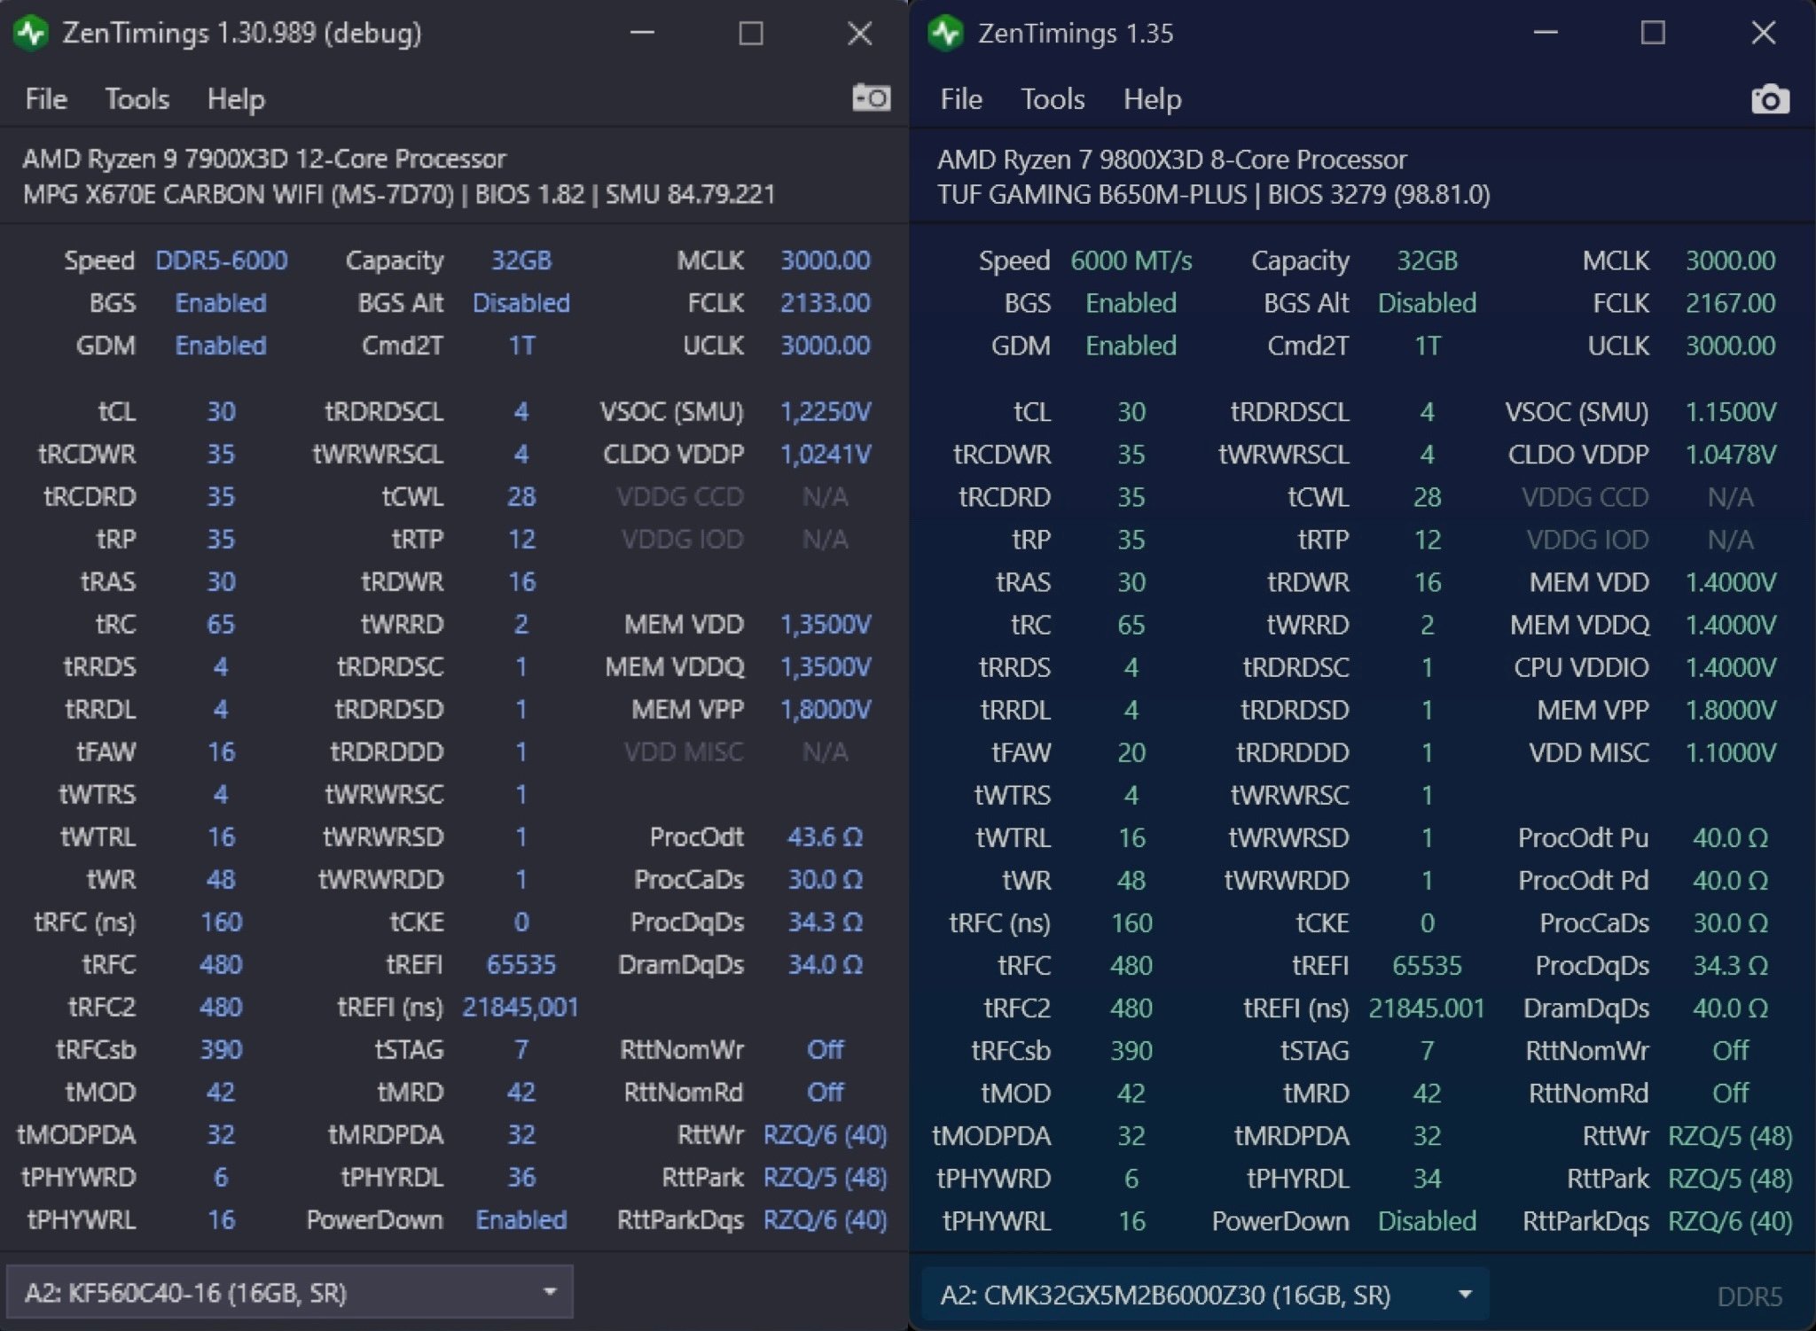1816x1331 pixels.
Task: Close the ZenTimings 1.35 window
Action: tap(1763, 33)
